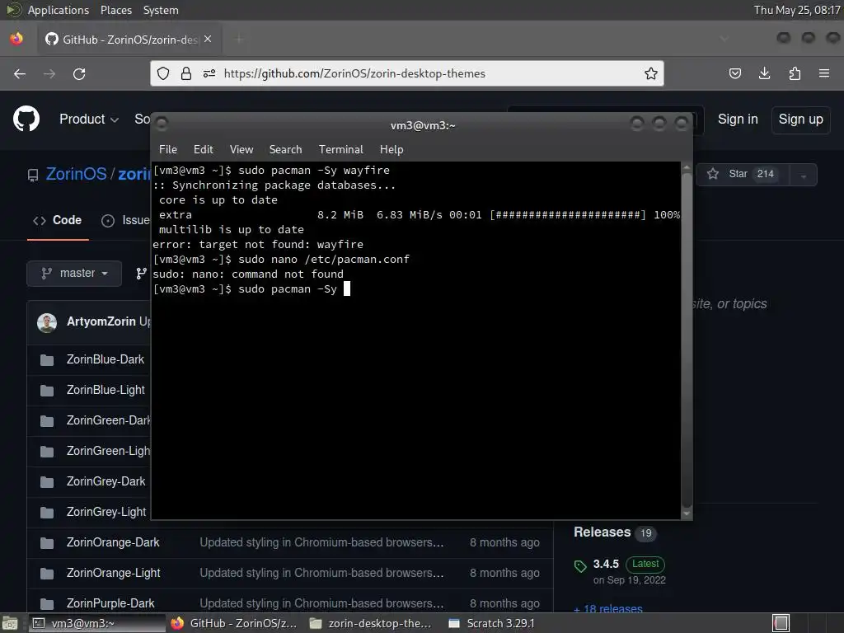Viewport: 844px width, 633px height.
Task: Click terminal scrollbar down arrow
Action: (x=687, y=513)
